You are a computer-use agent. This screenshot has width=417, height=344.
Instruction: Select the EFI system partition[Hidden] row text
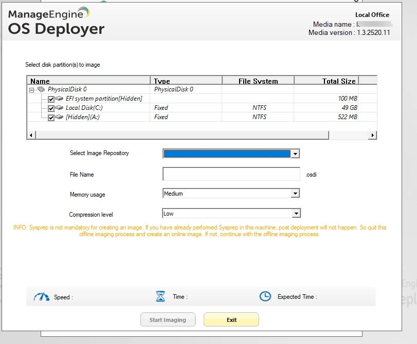click(x=104, y=99)
